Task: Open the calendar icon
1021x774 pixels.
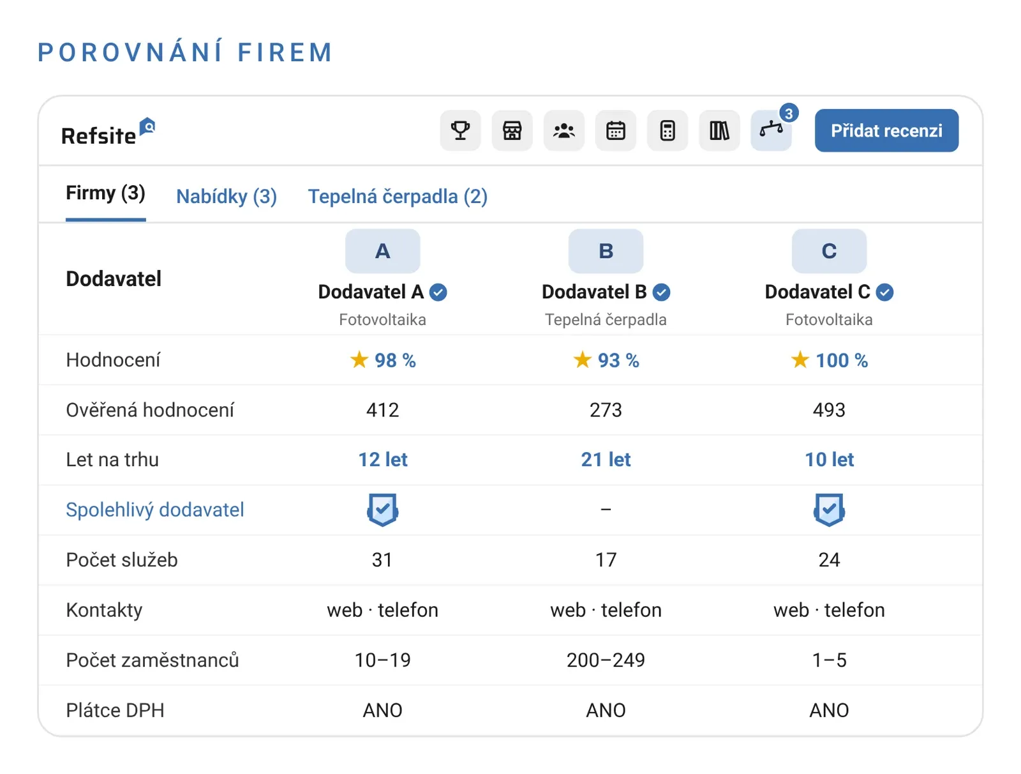Action: (x=615, y=130)
